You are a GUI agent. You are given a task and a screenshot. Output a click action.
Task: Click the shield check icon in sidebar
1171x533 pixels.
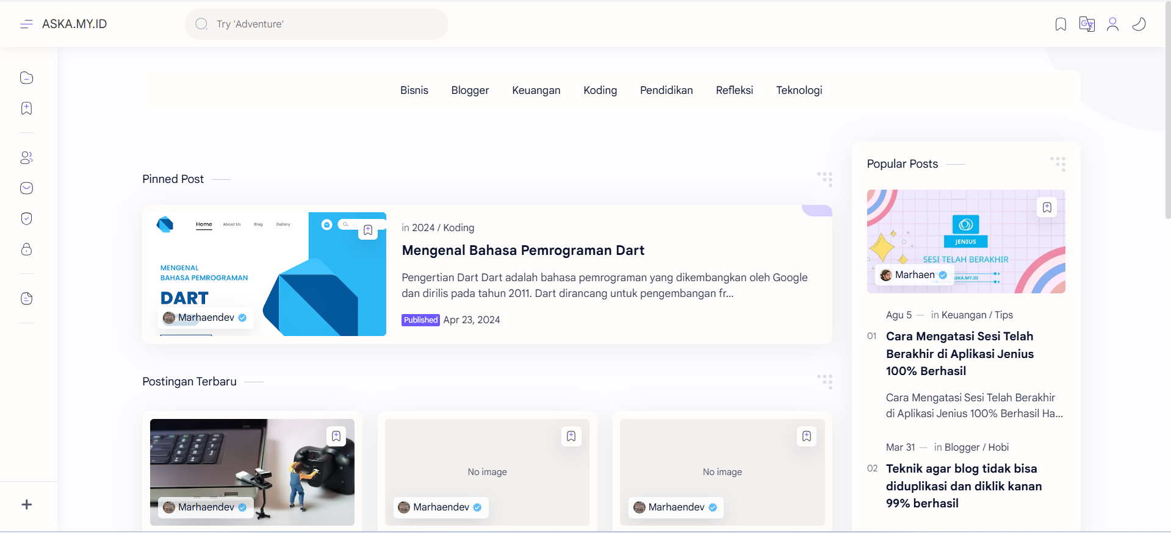point(26,218)
